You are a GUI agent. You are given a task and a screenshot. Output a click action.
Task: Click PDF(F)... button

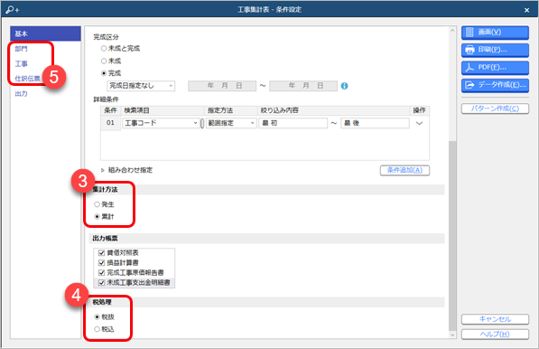click(495, 68)
